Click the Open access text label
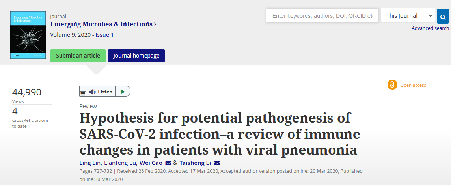The width and height of the screenshot is (451, 185). click(413, 85)
